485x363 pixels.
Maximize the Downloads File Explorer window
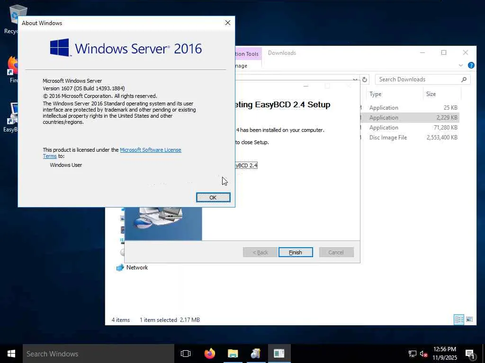(443, 53)
